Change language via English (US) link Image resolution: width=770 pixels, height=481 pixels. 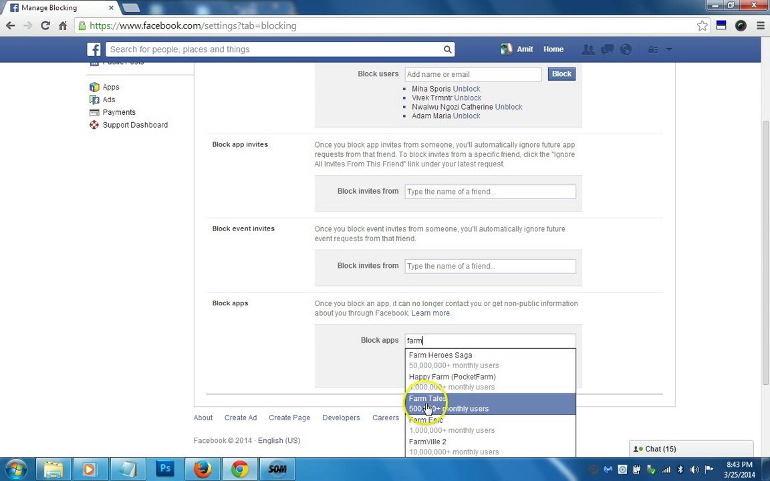click(279, 441)
